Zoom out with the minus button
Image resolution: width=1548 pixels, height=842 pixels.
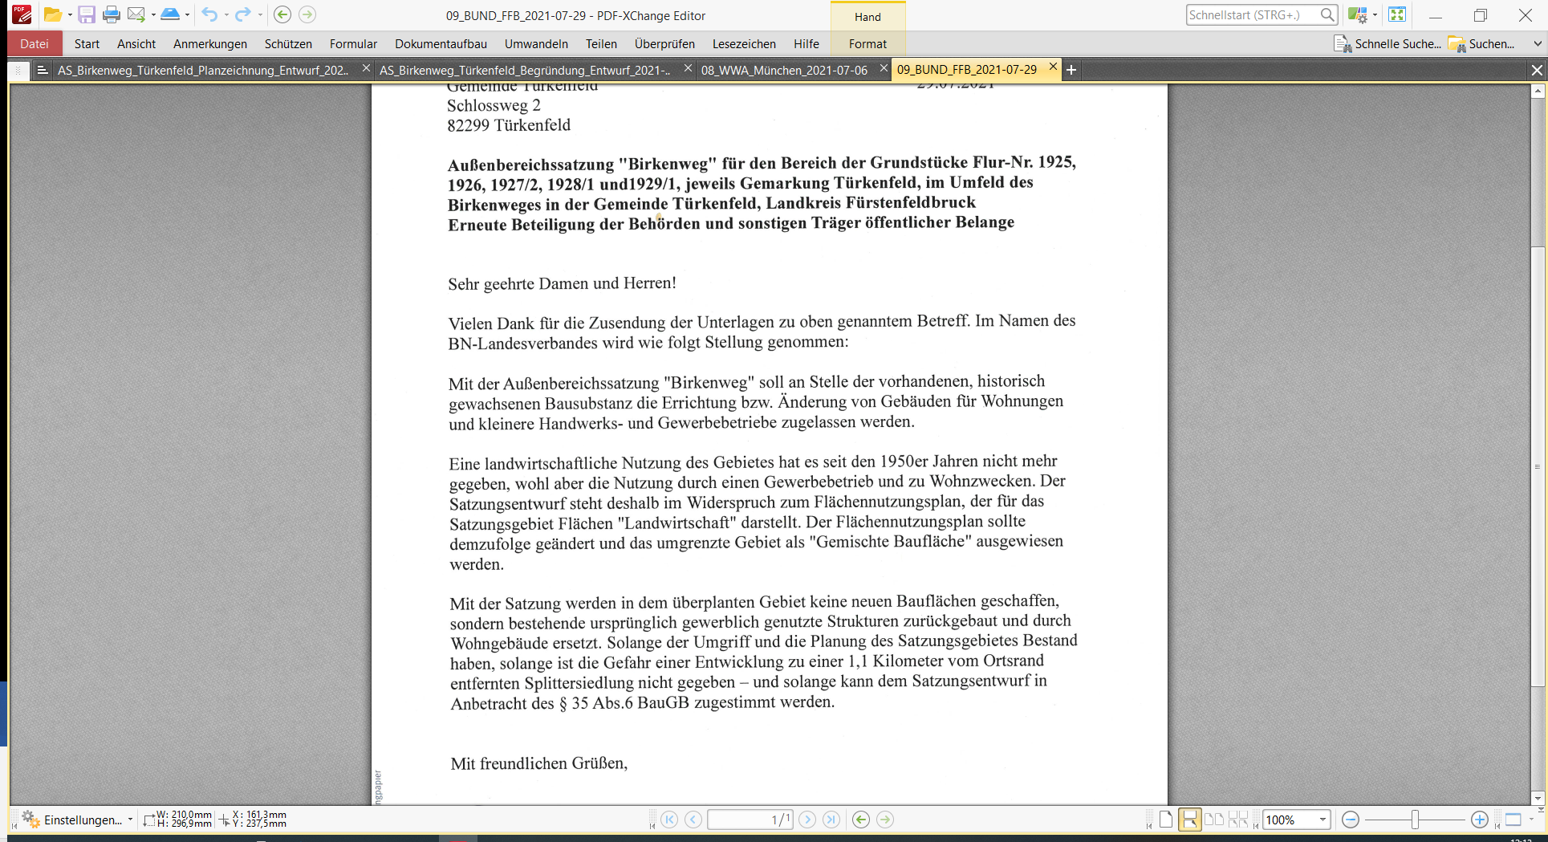[1351, 820]
